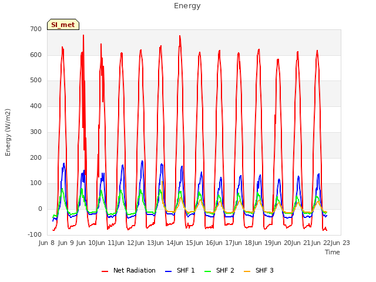The image size is (376, 282).
Task: Click the 100 y-axis tick label
Action: click(x=36, y=183)
